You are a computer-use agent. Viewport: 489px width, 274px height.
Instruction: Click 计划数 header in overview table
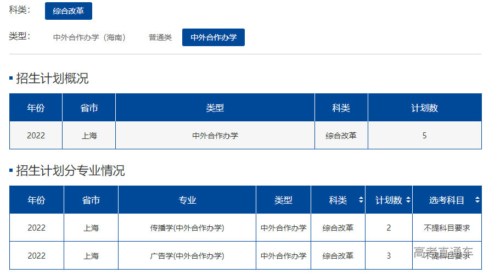[x=425, y=108]
